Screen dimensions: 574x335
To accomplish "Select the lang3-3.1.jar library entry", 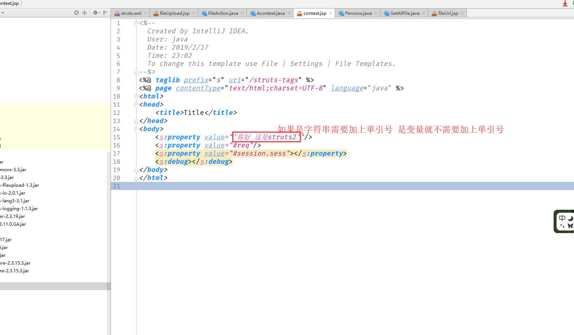I will point(15,201).
